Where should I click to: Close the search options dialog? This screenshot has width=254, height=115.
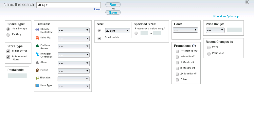click(x=247, y=2)
